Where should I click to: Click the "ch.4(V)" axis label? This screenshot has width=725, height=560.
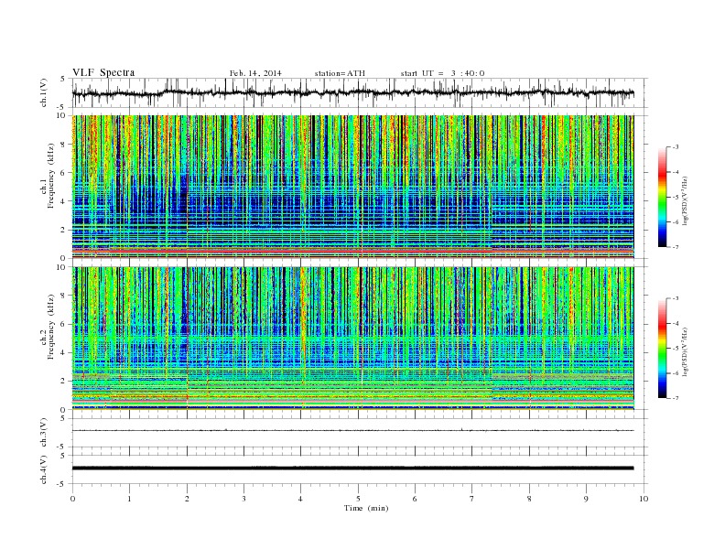point(44,469)
